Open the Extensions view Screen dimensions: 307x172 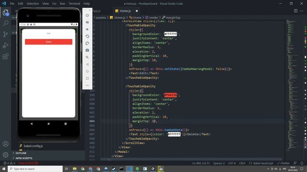(6, 56)
